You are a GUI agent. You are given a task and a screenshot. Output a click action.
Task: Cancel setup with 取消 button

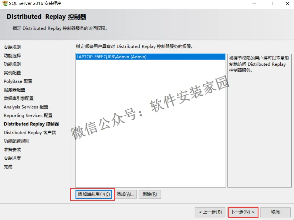pyautogui.click(x=275, y=212)
